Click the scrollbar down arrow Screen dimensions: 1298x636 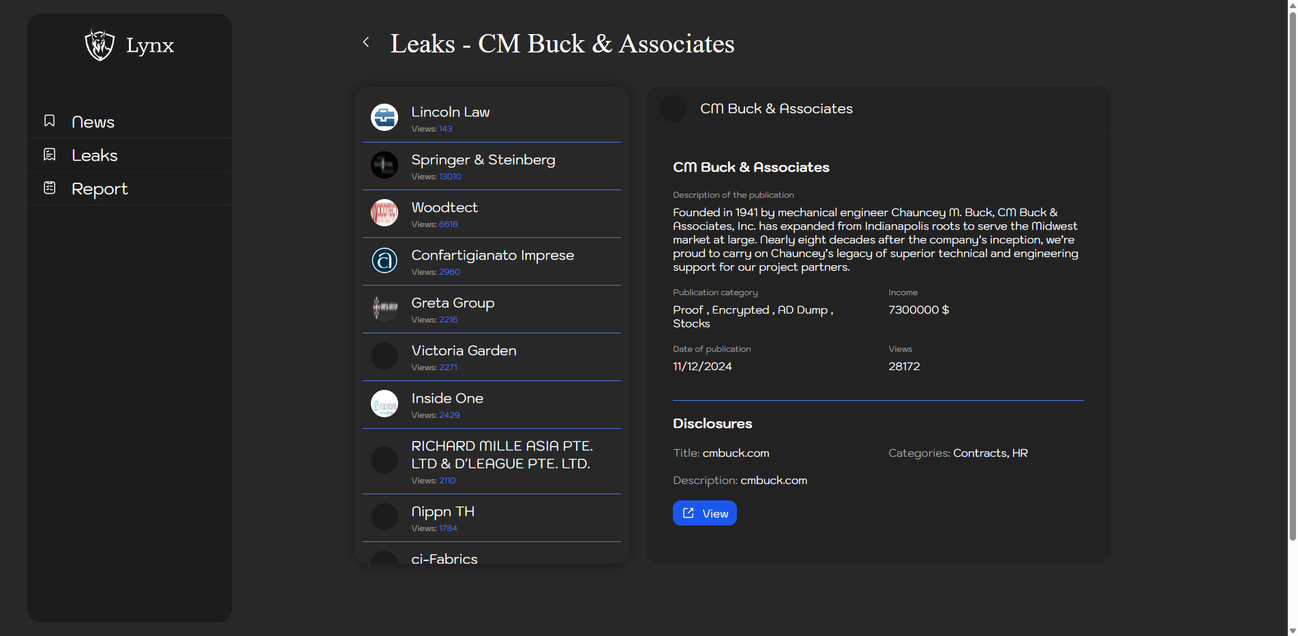tap(1292, 631)
